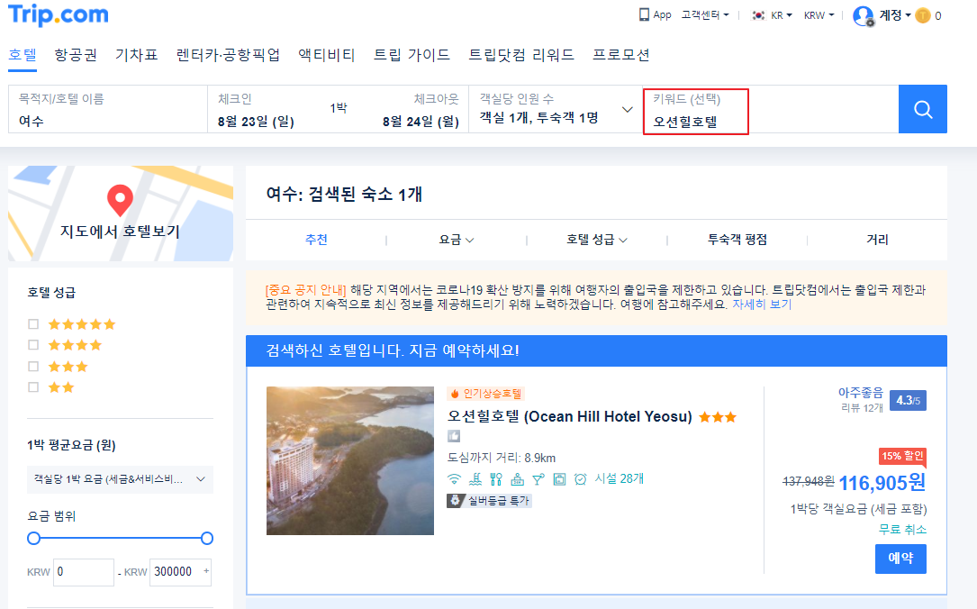The width and height of the screenshot is (977, 609).
Task: Click the 리뷰 12개 text
Action: click(x=862, y=408)
